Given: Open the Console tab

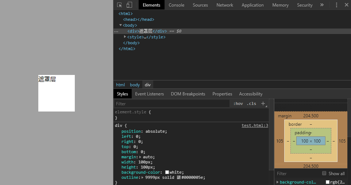Looking at the screenshot, I should point(176,5).
